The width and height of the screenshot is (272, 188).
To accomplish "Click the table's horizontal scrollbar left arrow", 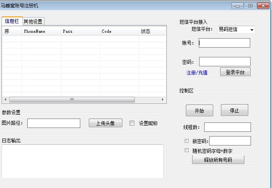I will [x=5, y=100].
